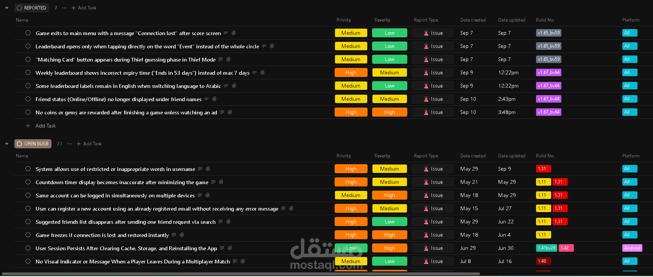
Task: Mark 'Weekly leaderboard shows incorrect expiry time' status circle
Action: [x=28, y=72]
